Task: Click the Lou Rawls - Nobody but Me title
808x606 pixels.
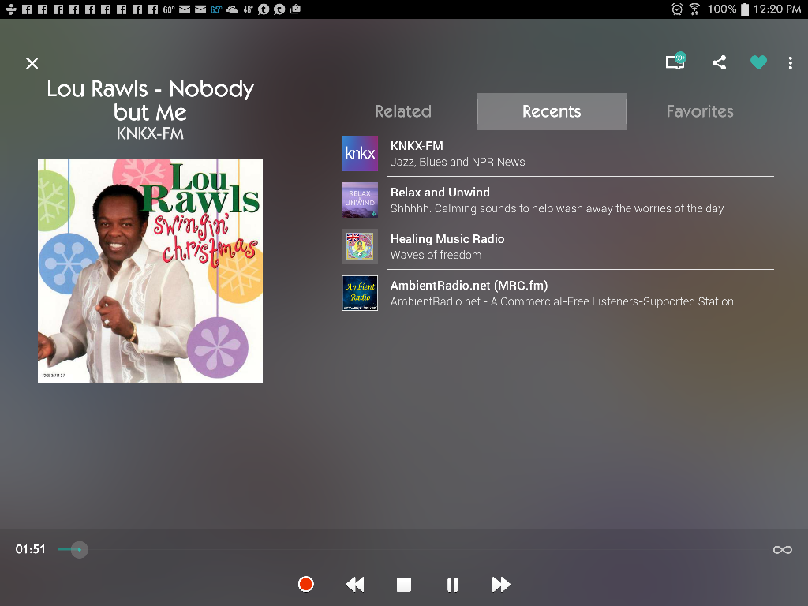Action: (x=150, y=100)
